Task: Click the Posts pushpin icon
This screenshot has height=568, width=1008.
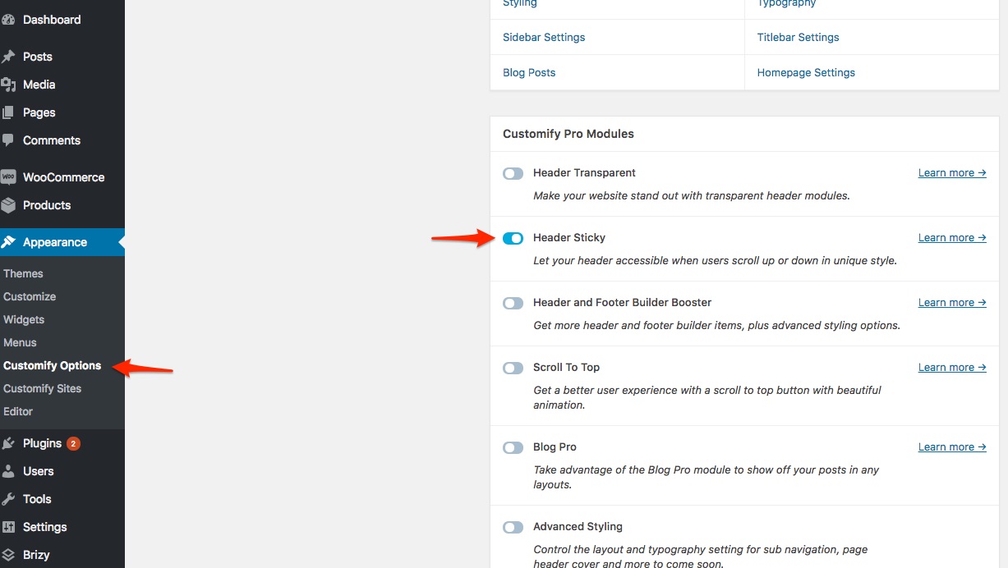Action: coord(8,57)
